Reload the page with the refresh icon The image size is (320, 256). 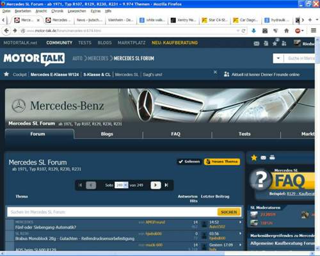tap(243, 31)
